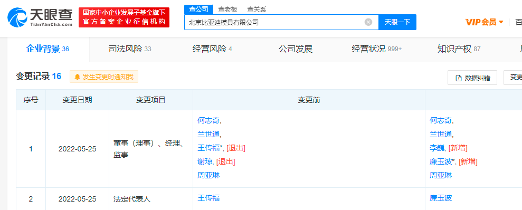Viewport: 522px width, 210px height.
Task: Open 李巍 link marked 新增
Action: [x=437, y=148]
